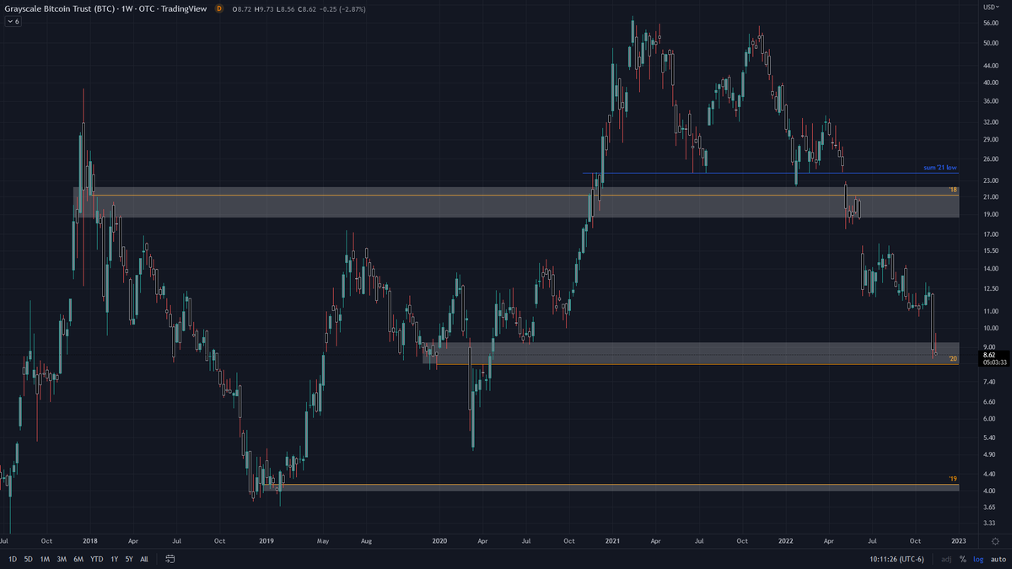Screen dimensions: 1012x569
Task: Select the 6M time range
Action: [78, 559]
